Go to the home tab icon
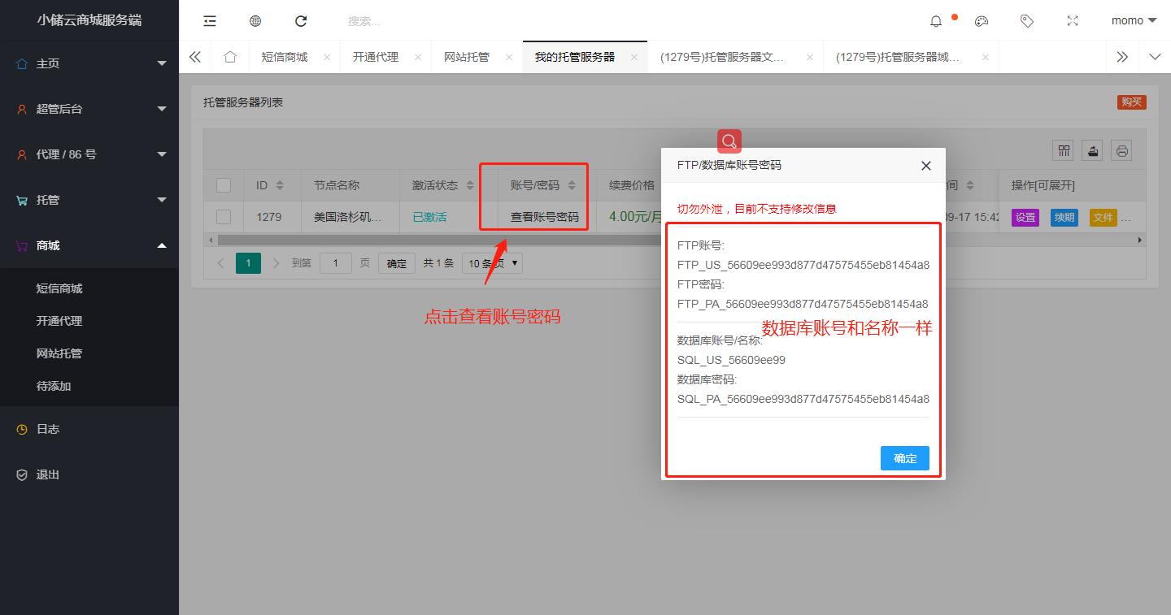The height and width of the screenshot is (615, 1171). [x=230, y=57]
